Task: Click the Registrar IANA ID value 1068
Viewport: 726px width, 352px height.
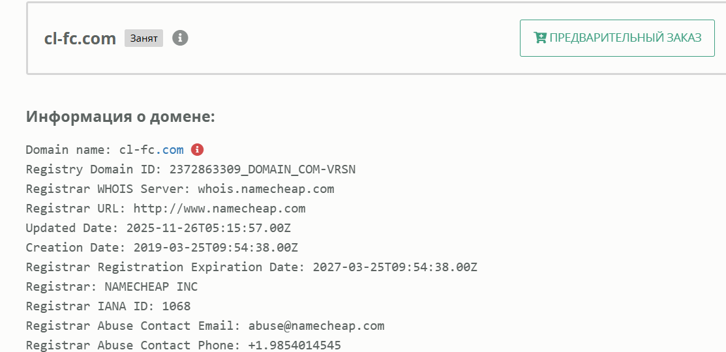Action: click(x=176, y=306)
